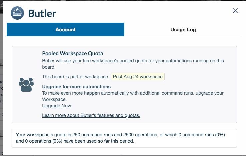Viewport: 246px width, 156px height.
Task: Open the Usage Log tab
Action: (x=183, y=30)
